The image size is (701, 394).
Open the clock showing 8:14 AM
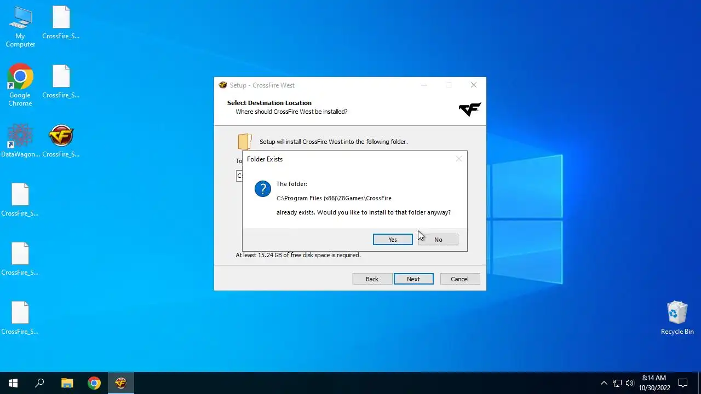pos(654,383)
